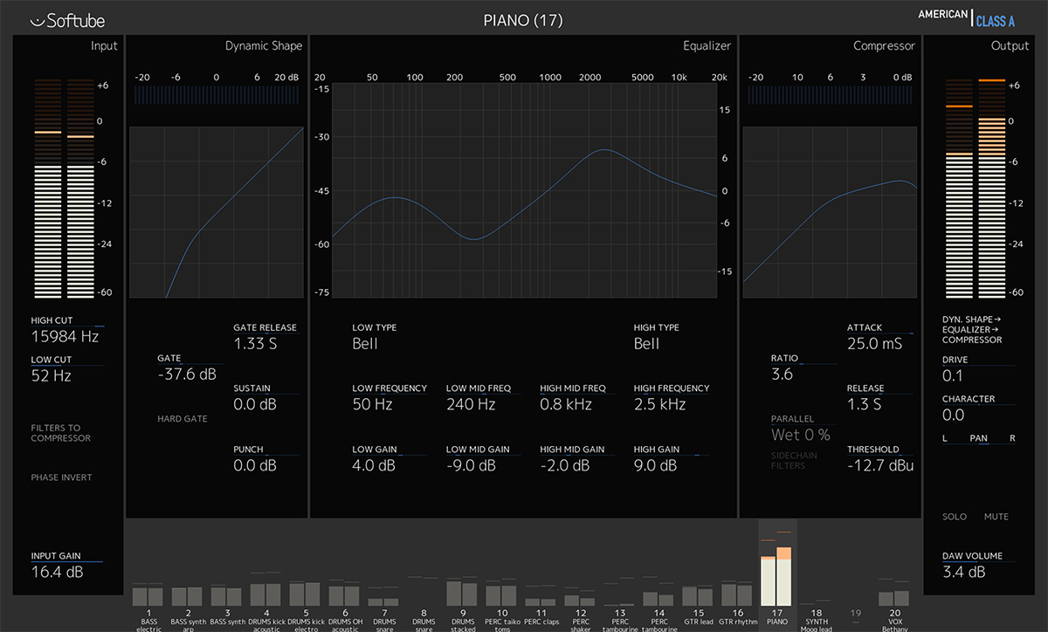Select track 15 GTR lead meter
This screenshot has height=632, width=1048.
698,596
